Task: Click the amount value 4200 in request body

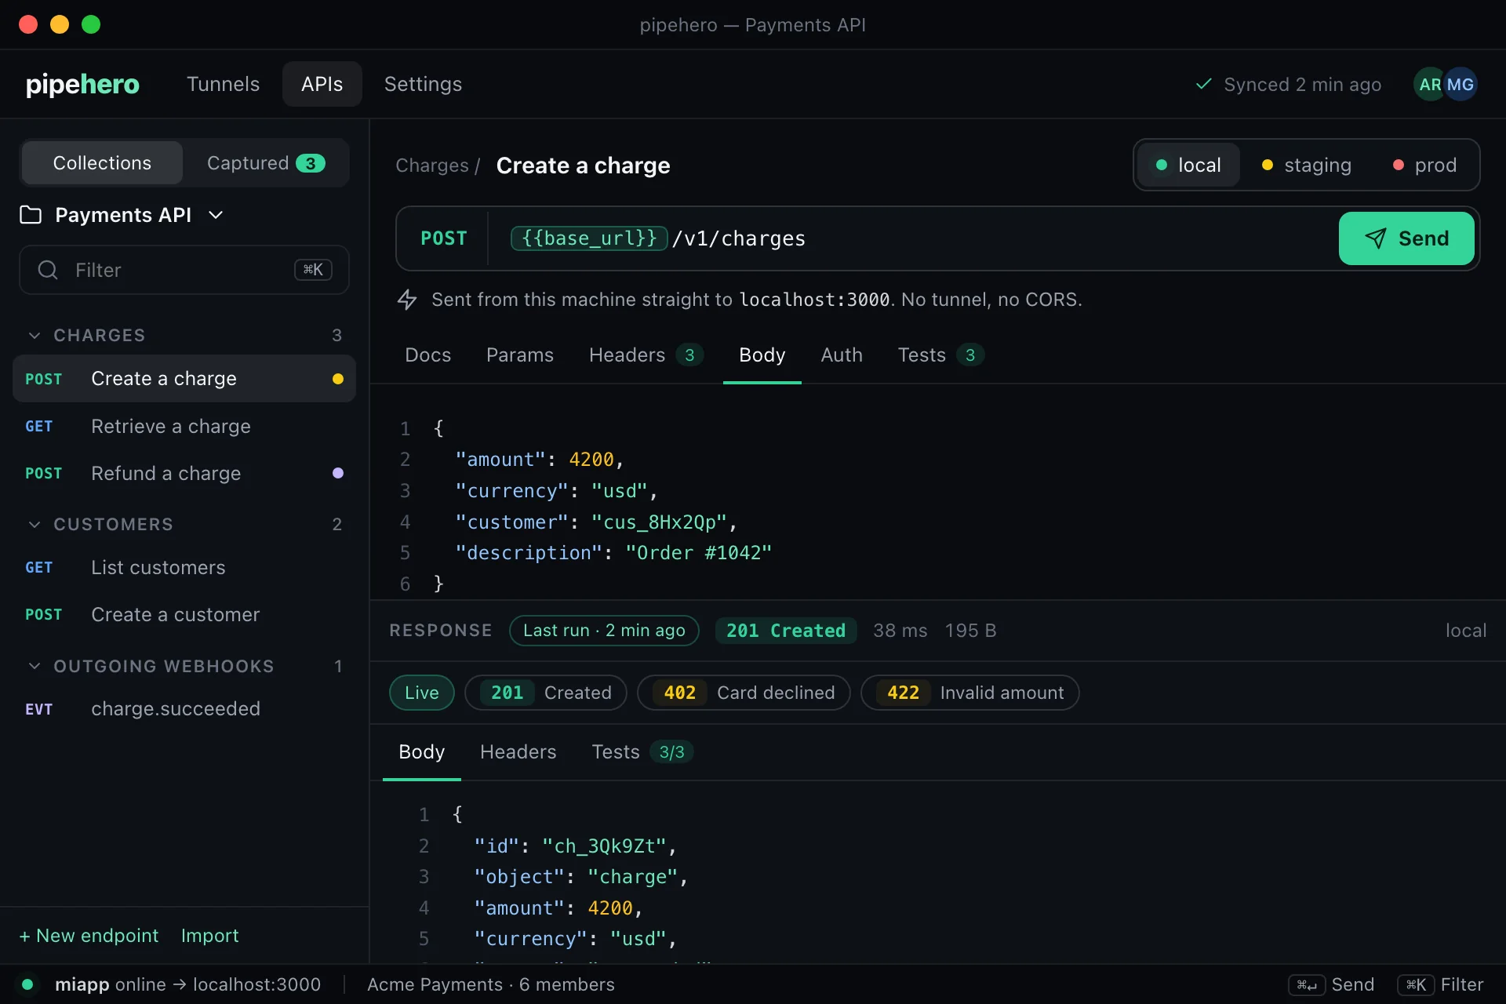Action: click(x=591, y=460)
